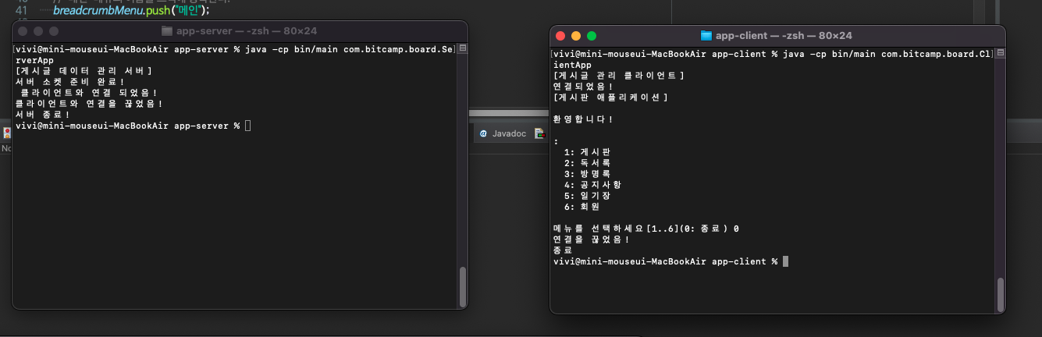Minimize the app-client terminal with yellow button
1042x337 pixels.
click(576, 36)
